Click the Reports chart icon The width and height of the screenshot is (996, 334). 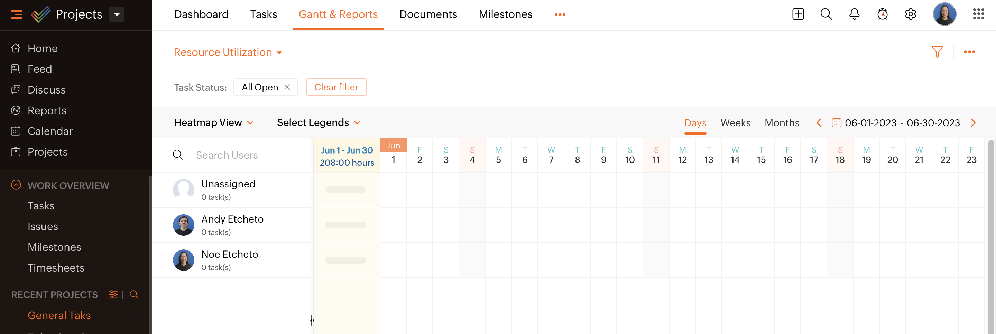pos(16,111)
